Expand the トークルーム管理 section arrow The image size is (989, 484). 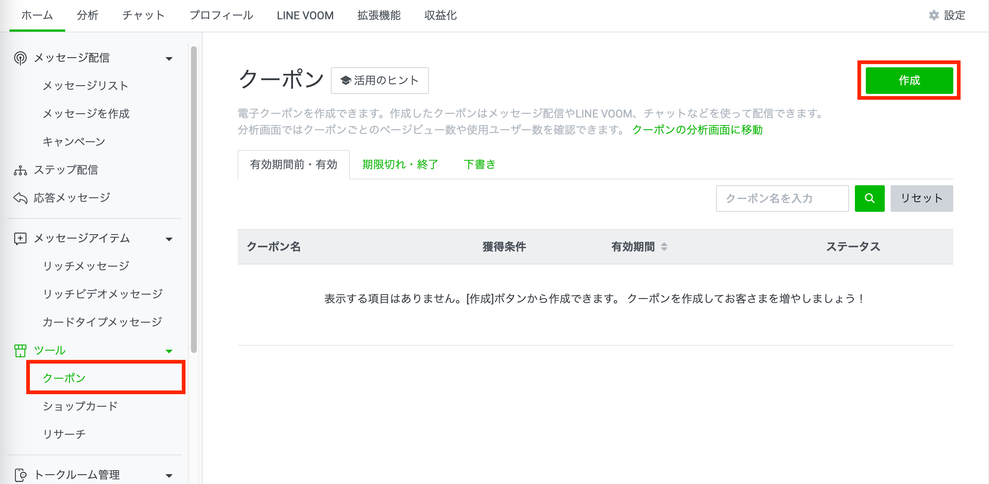pyautogui.click(x=169, y=476)
